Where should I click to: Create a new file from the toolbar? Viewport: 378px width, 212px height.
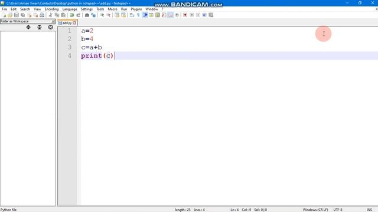tap(4, 15)
